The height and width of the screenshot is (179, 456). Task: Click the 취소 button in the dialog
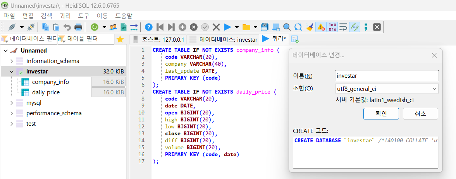(420, 114)
